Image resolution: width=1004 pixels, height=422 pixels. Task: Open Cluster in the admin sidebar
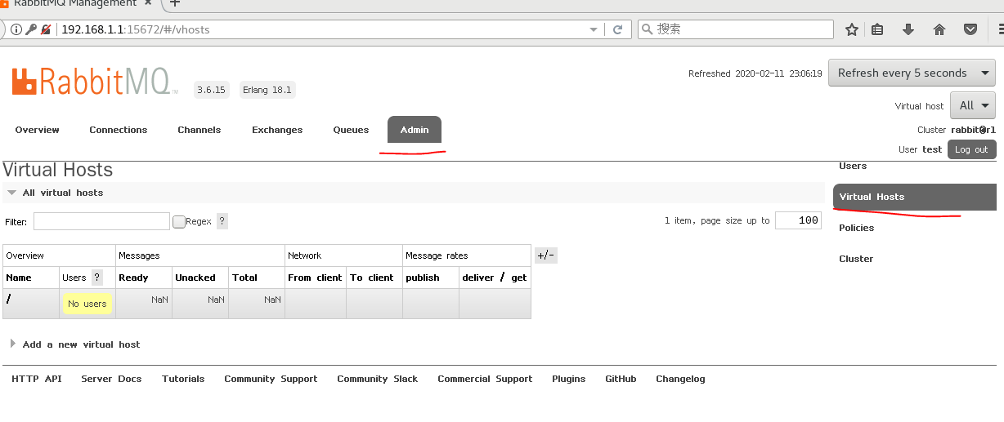(856, 259)
